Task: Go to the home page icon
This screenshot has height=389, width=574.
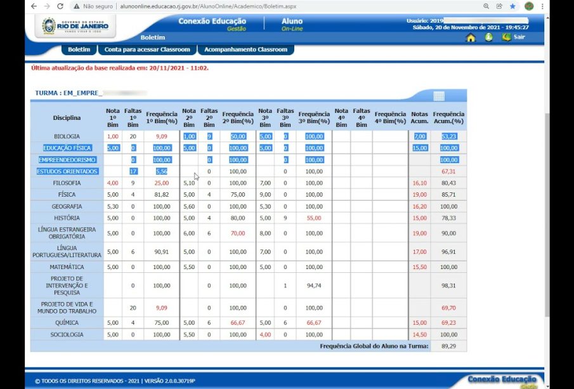Action: [x=471, y=37]
